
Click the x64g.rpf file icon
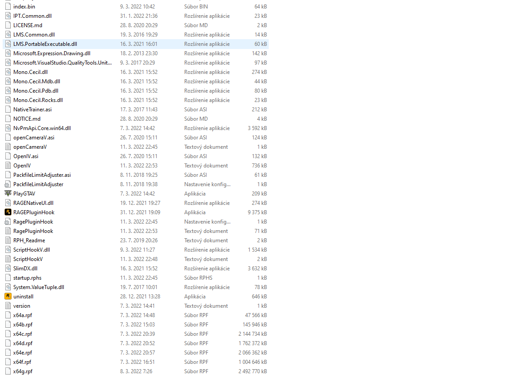point(8,371)
